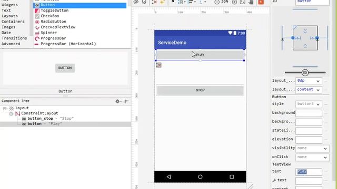Open the align options dropdown
The width and height of the screenshot is (337, 189).
tap(192, 2)
